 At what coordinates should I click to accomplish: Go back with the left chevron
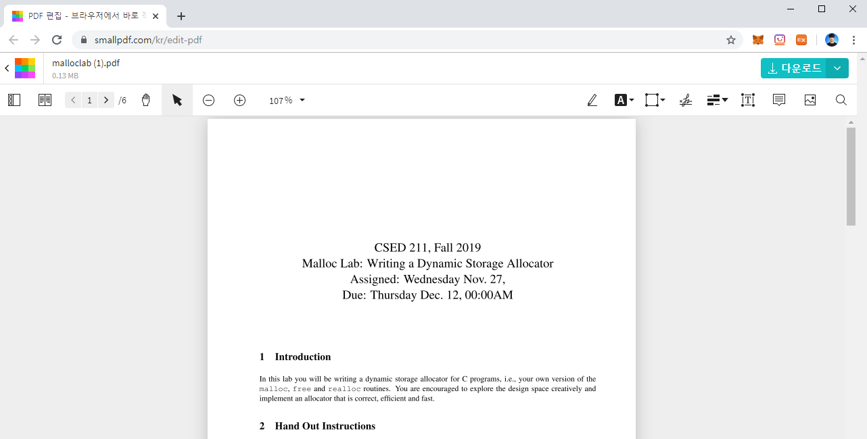[7, 68]
